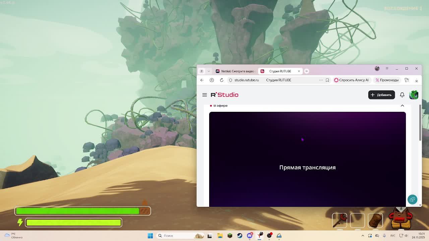
Task: Show site protection info shield icon
Action: [231, 80]
